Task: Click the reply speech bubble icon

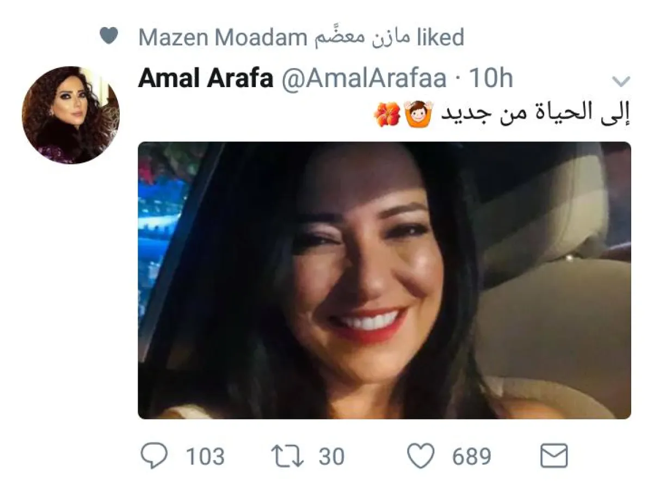Action: [155, 455]
